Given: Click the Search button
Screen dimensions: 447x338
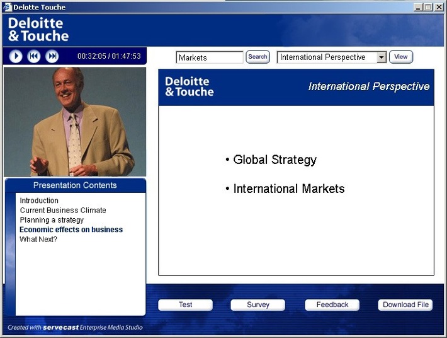Looking at the screenshot, I should coord(257,57).
